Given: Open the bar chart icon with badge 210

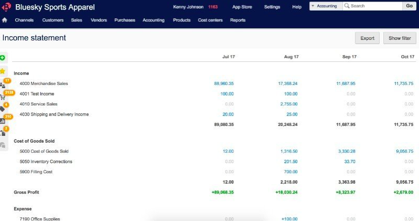Looking at the screenshot, I should 3,121.
